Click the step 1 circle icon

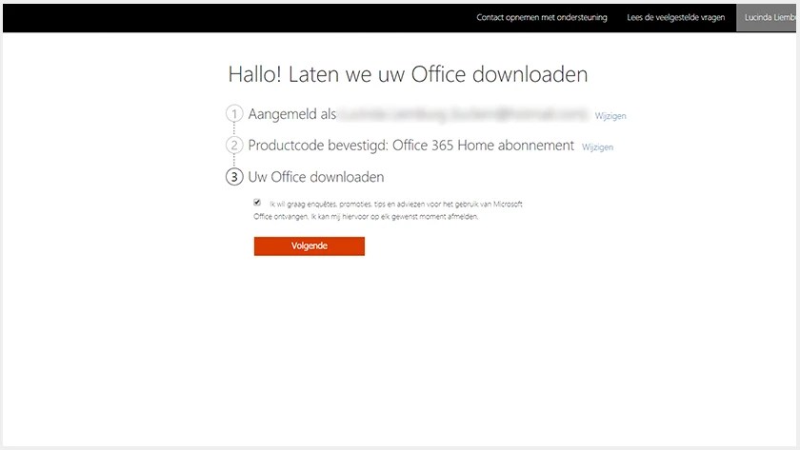[x=234, y=113]
